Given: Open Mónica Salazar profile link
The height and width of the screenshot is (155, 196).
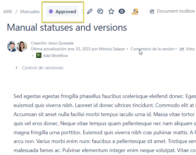Looking at the screenshot, I should [112, 49].
